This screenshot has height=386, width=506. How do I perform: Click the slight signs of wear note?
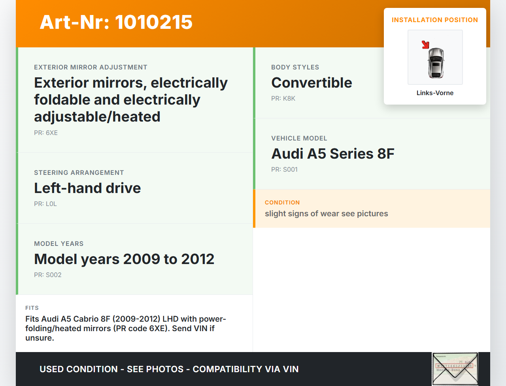326,214
